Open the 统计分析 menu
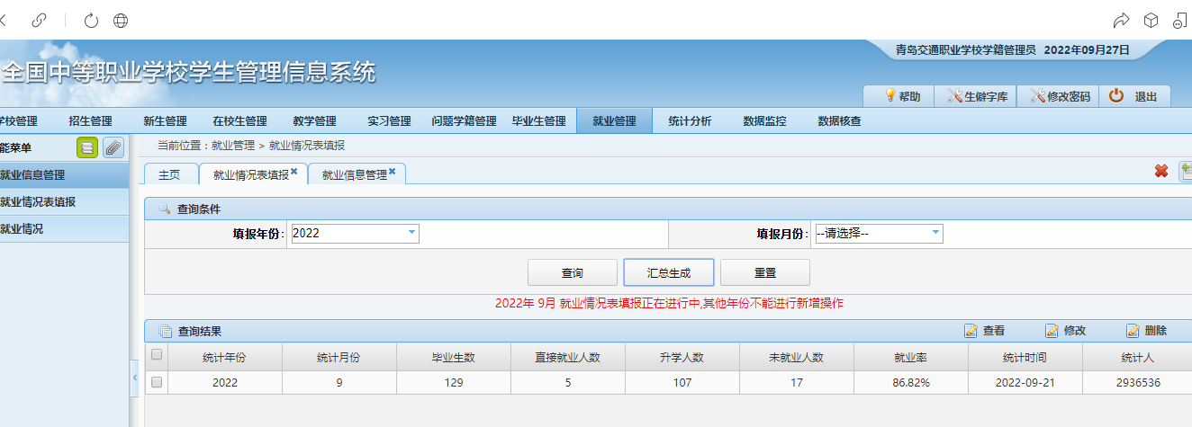Viewport: 1192px width, 427px height. click(x=690, y=121)
